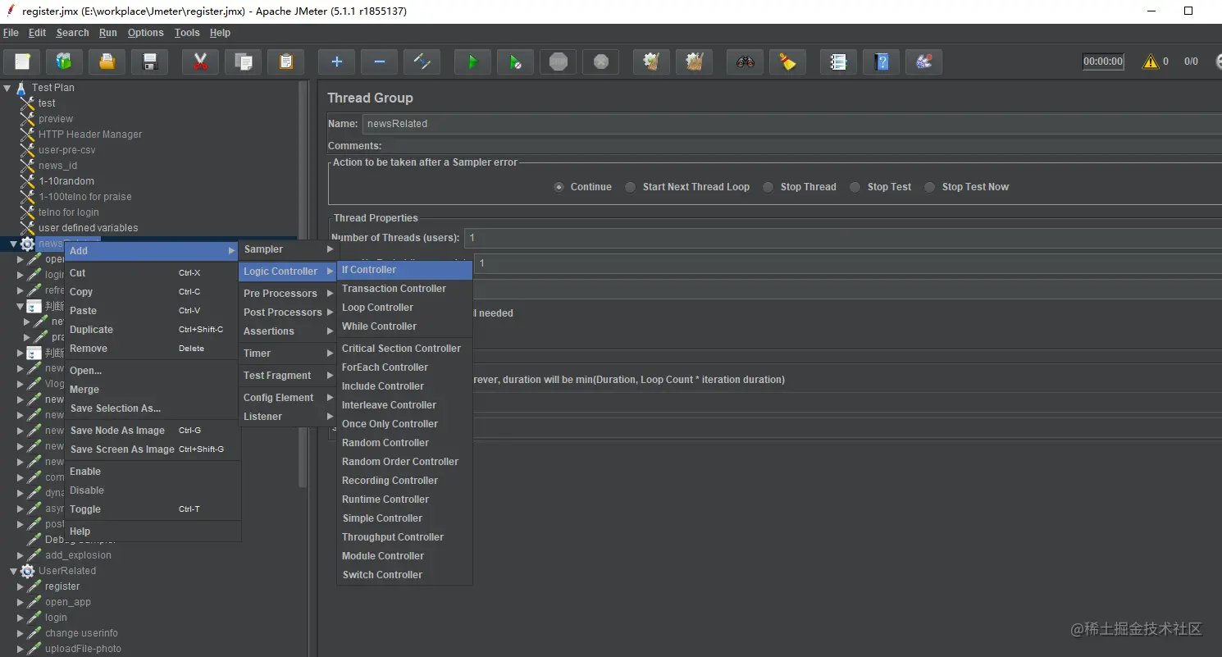Select Start Next Thread Loop radio button

click(x=630, y=187)
